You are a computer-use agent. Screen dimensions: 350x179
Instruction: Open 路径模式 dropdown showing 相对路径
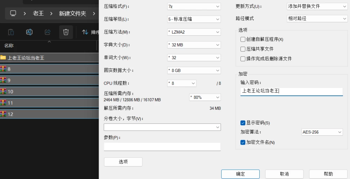(317, 19)
